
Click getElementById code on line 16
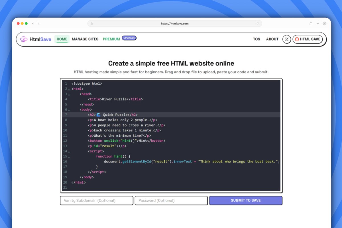(137, 161)
